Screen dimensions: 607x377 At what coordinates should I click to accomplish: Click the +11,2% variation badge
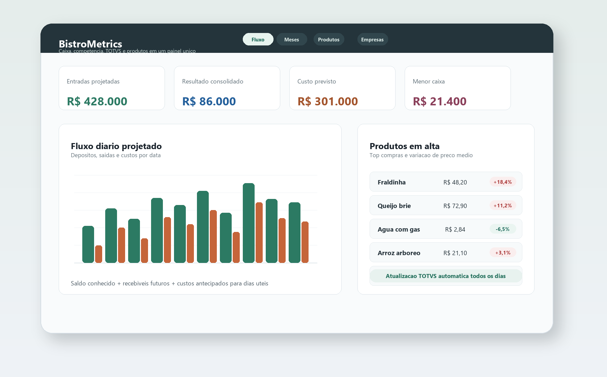[x=503, y=205]
